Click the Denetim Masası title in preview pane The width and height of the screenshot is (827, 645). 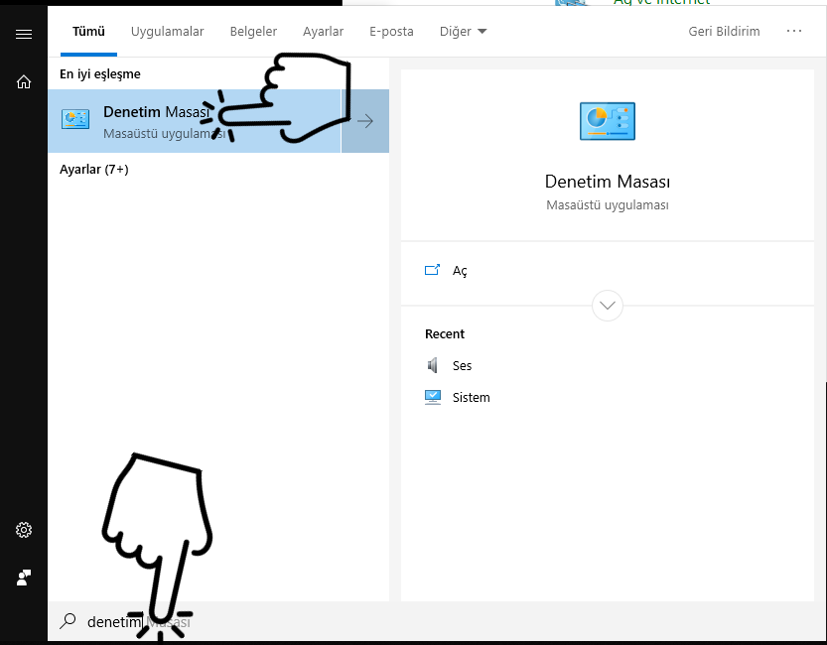(x=607, y=182)
